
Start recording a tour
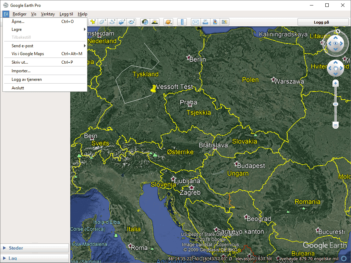(131, 22)
